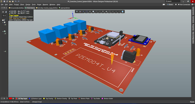The height and width of the screenshot is (104, 195).
Task: Click the Share button
Action: 170,5
